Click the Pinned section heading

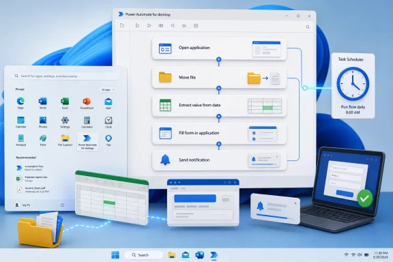point(20,89)
